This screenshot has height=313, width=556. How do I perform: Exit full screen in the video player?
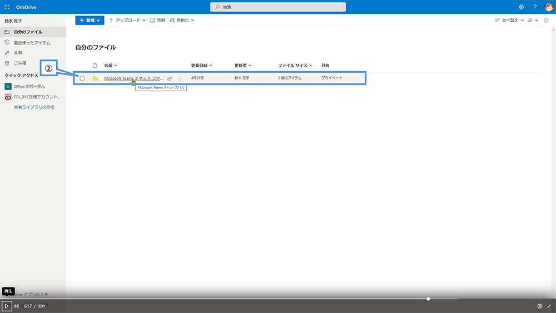(x=549, y=306)
